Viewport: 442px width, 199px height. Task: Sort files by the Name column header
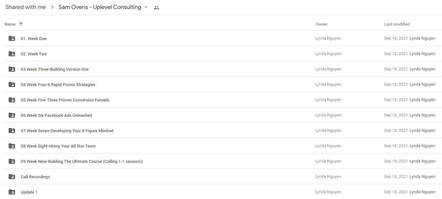coord(10,24)
